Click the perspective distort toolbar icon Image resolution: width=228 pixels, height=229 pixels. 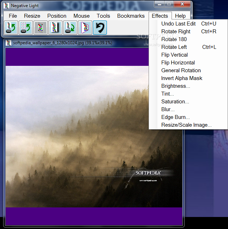[85, 28]
